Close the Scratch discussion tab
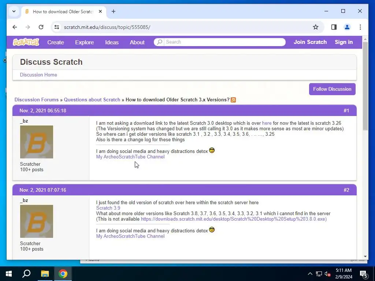375x281 pixels. (100, 11)
